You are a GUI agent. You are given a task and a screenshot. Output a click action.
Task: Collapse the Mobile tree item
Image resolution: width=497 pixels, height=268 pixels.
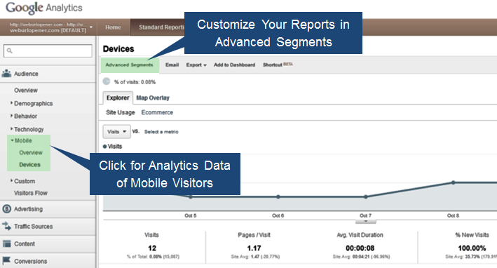click(12, 140)
